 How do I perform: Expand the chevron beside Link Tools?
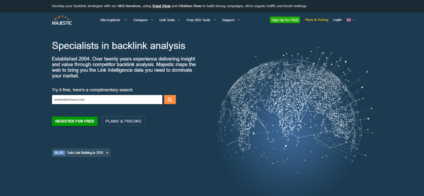[179, 20]
